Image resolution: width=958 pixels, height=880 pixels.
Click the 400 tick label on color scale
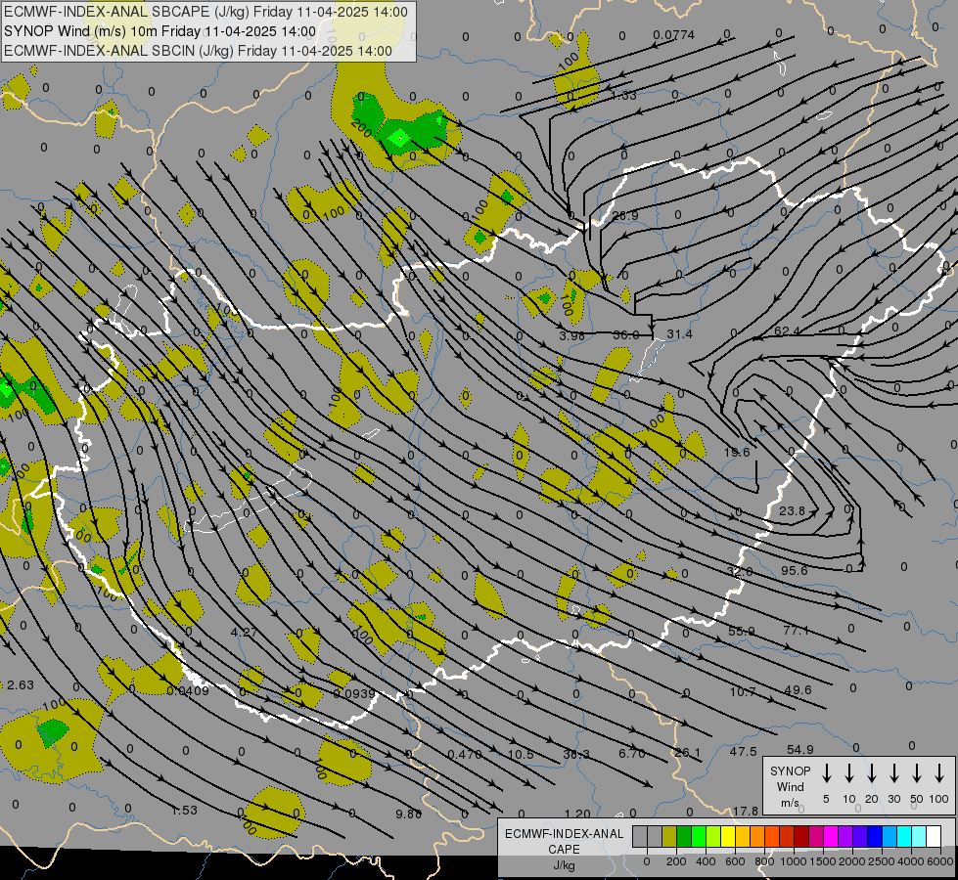pyautogui.click(x=706, y=861)
